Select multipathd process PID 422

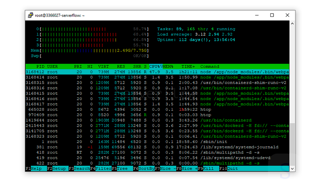click(157, 163)
